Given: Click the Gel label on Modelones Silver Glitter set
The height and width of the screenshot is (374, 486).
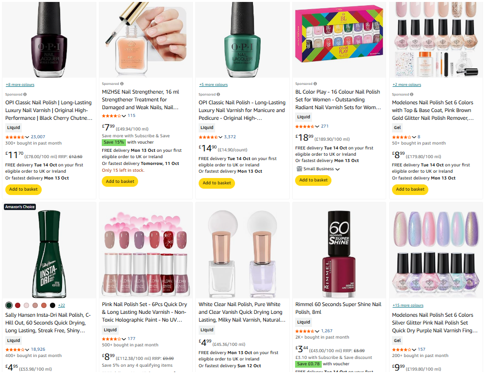Looking at the screenshot, I should click(x=397, y=341).
